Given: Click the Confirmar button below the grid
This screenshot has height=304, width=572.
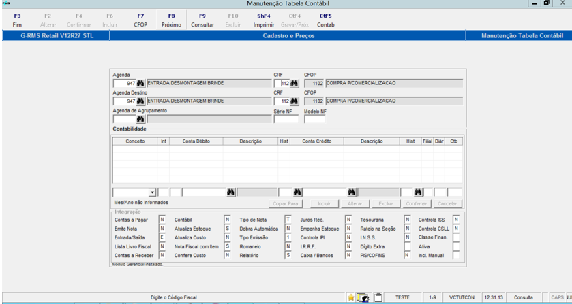Looking at the screenshot, I should 417,204.
